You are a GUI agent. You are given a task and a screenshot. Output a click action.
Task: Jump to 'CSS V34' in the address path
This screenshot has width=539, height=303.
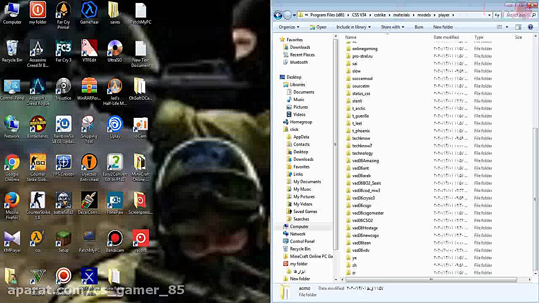pyautogui.click(x=359, y=15)
